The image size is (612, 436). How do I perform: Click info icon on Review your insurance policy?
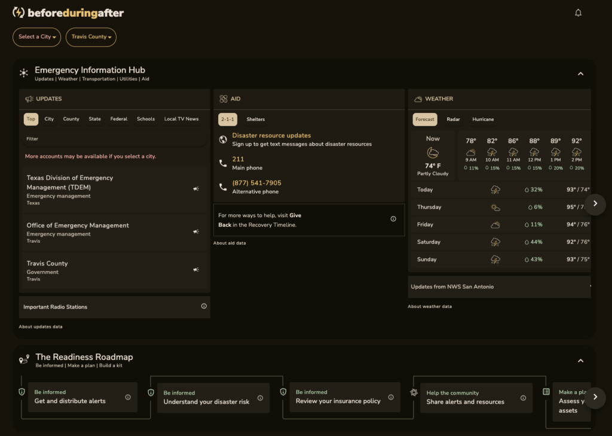point(391,397)
